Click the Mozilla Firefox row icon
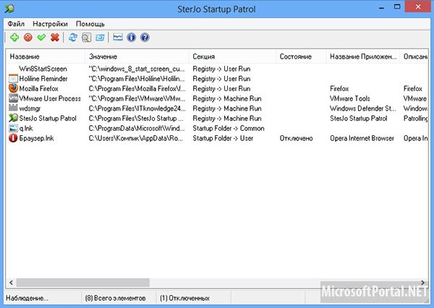This screenshot has width=434, height=308. point(13,88)
